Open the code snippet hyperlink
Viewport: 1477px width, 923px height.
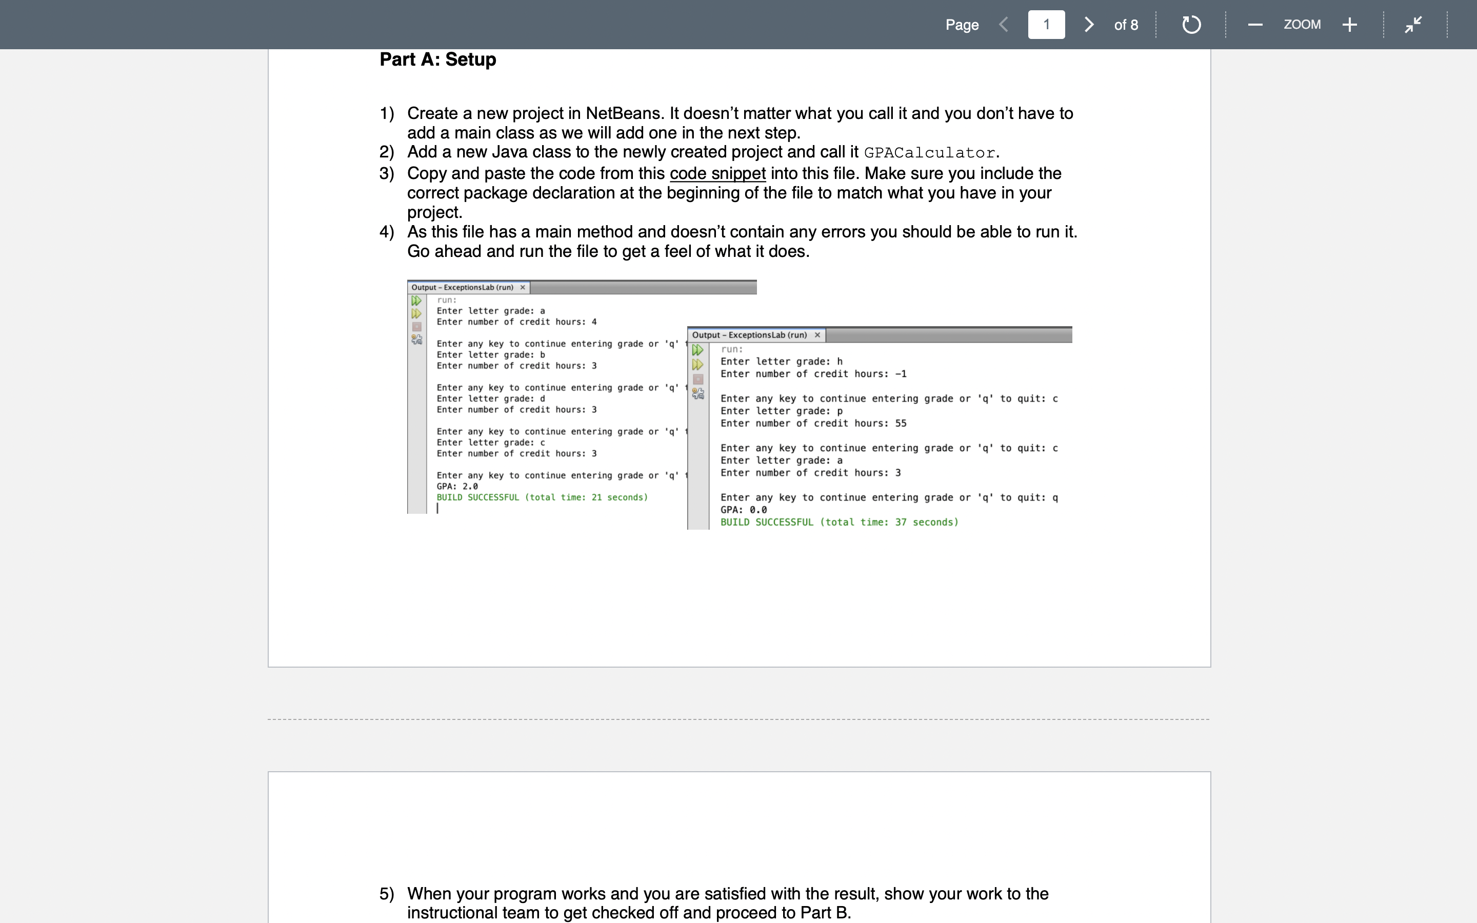point(717,173)
